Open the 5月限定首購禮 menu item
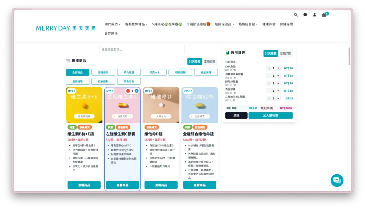 167,24
